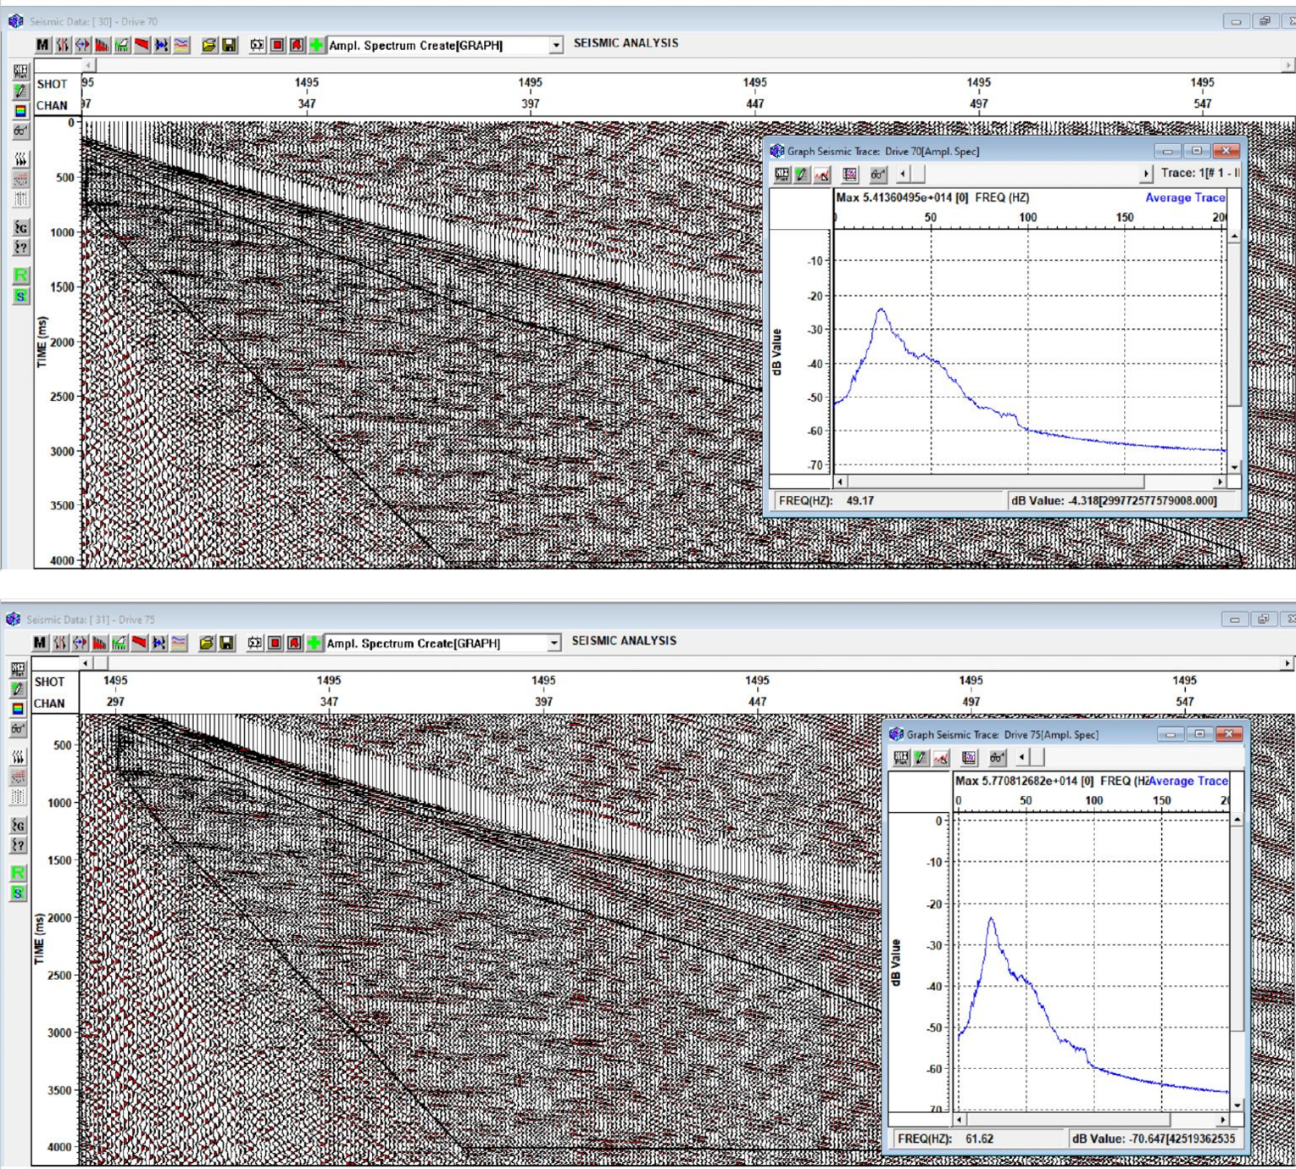The height and width of the screenshot is (1169, 1296).
Task: Click horizontal scroll right arrow in Drive 75 main window
Action: 1288,663
